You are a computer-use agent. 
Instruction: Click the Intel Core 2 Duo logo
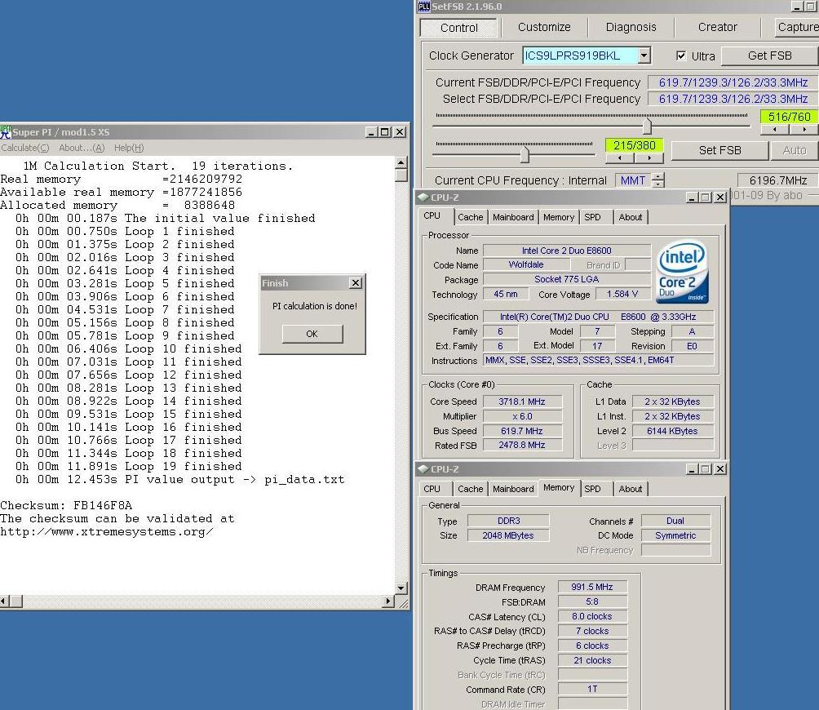(682, 272)
